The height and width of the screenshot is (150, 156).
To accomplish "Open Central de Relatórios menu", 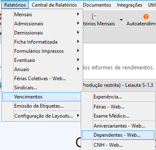I will click(54, 5).
